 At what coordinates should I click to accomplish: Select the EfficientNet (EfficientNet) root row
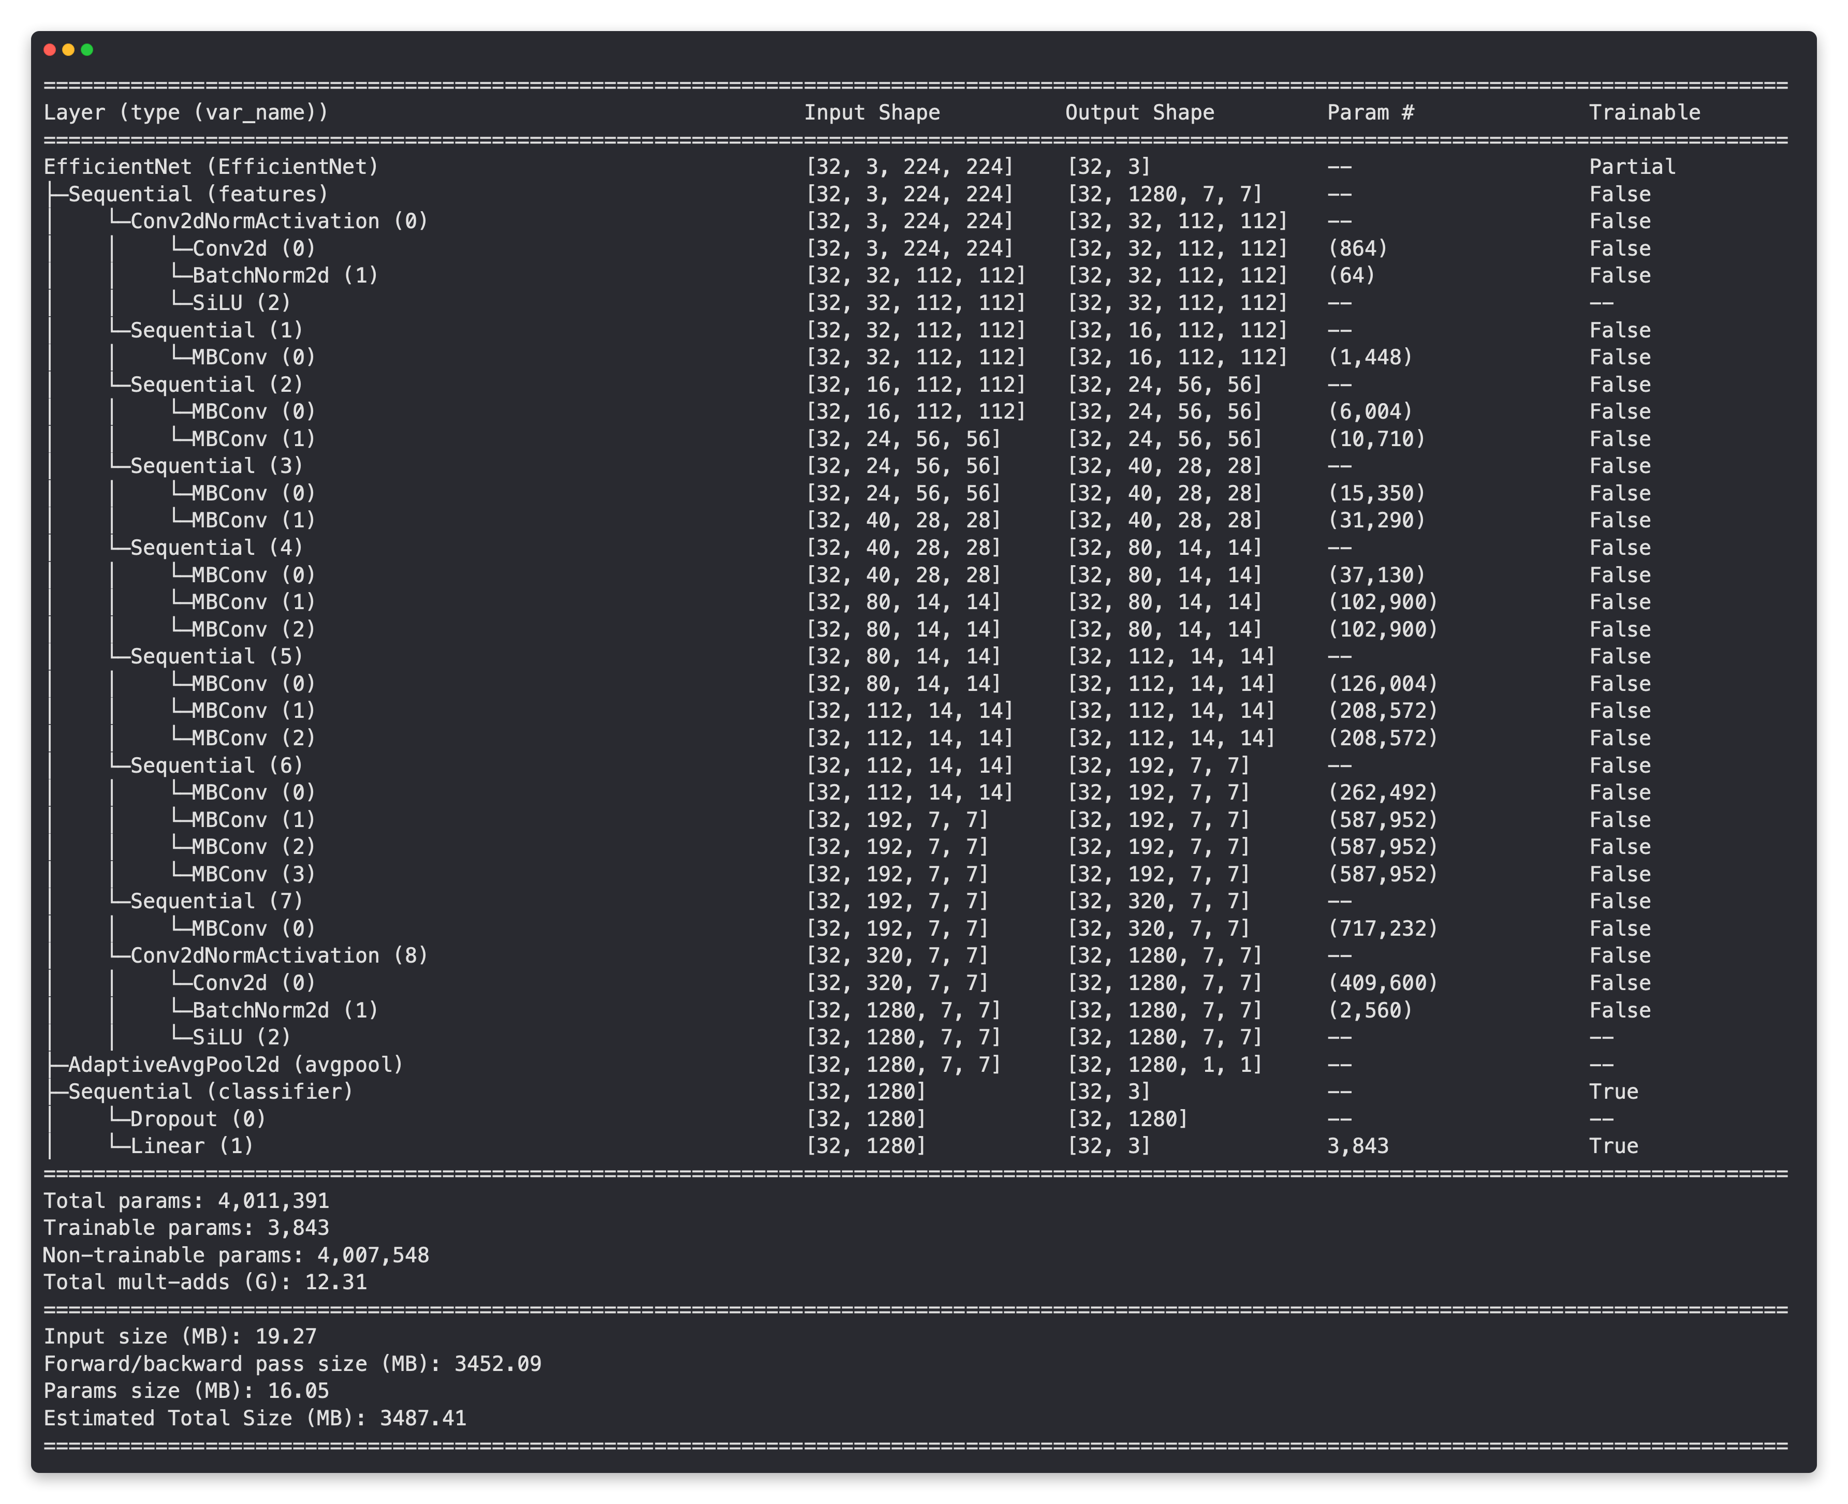[x=211, y=166]
